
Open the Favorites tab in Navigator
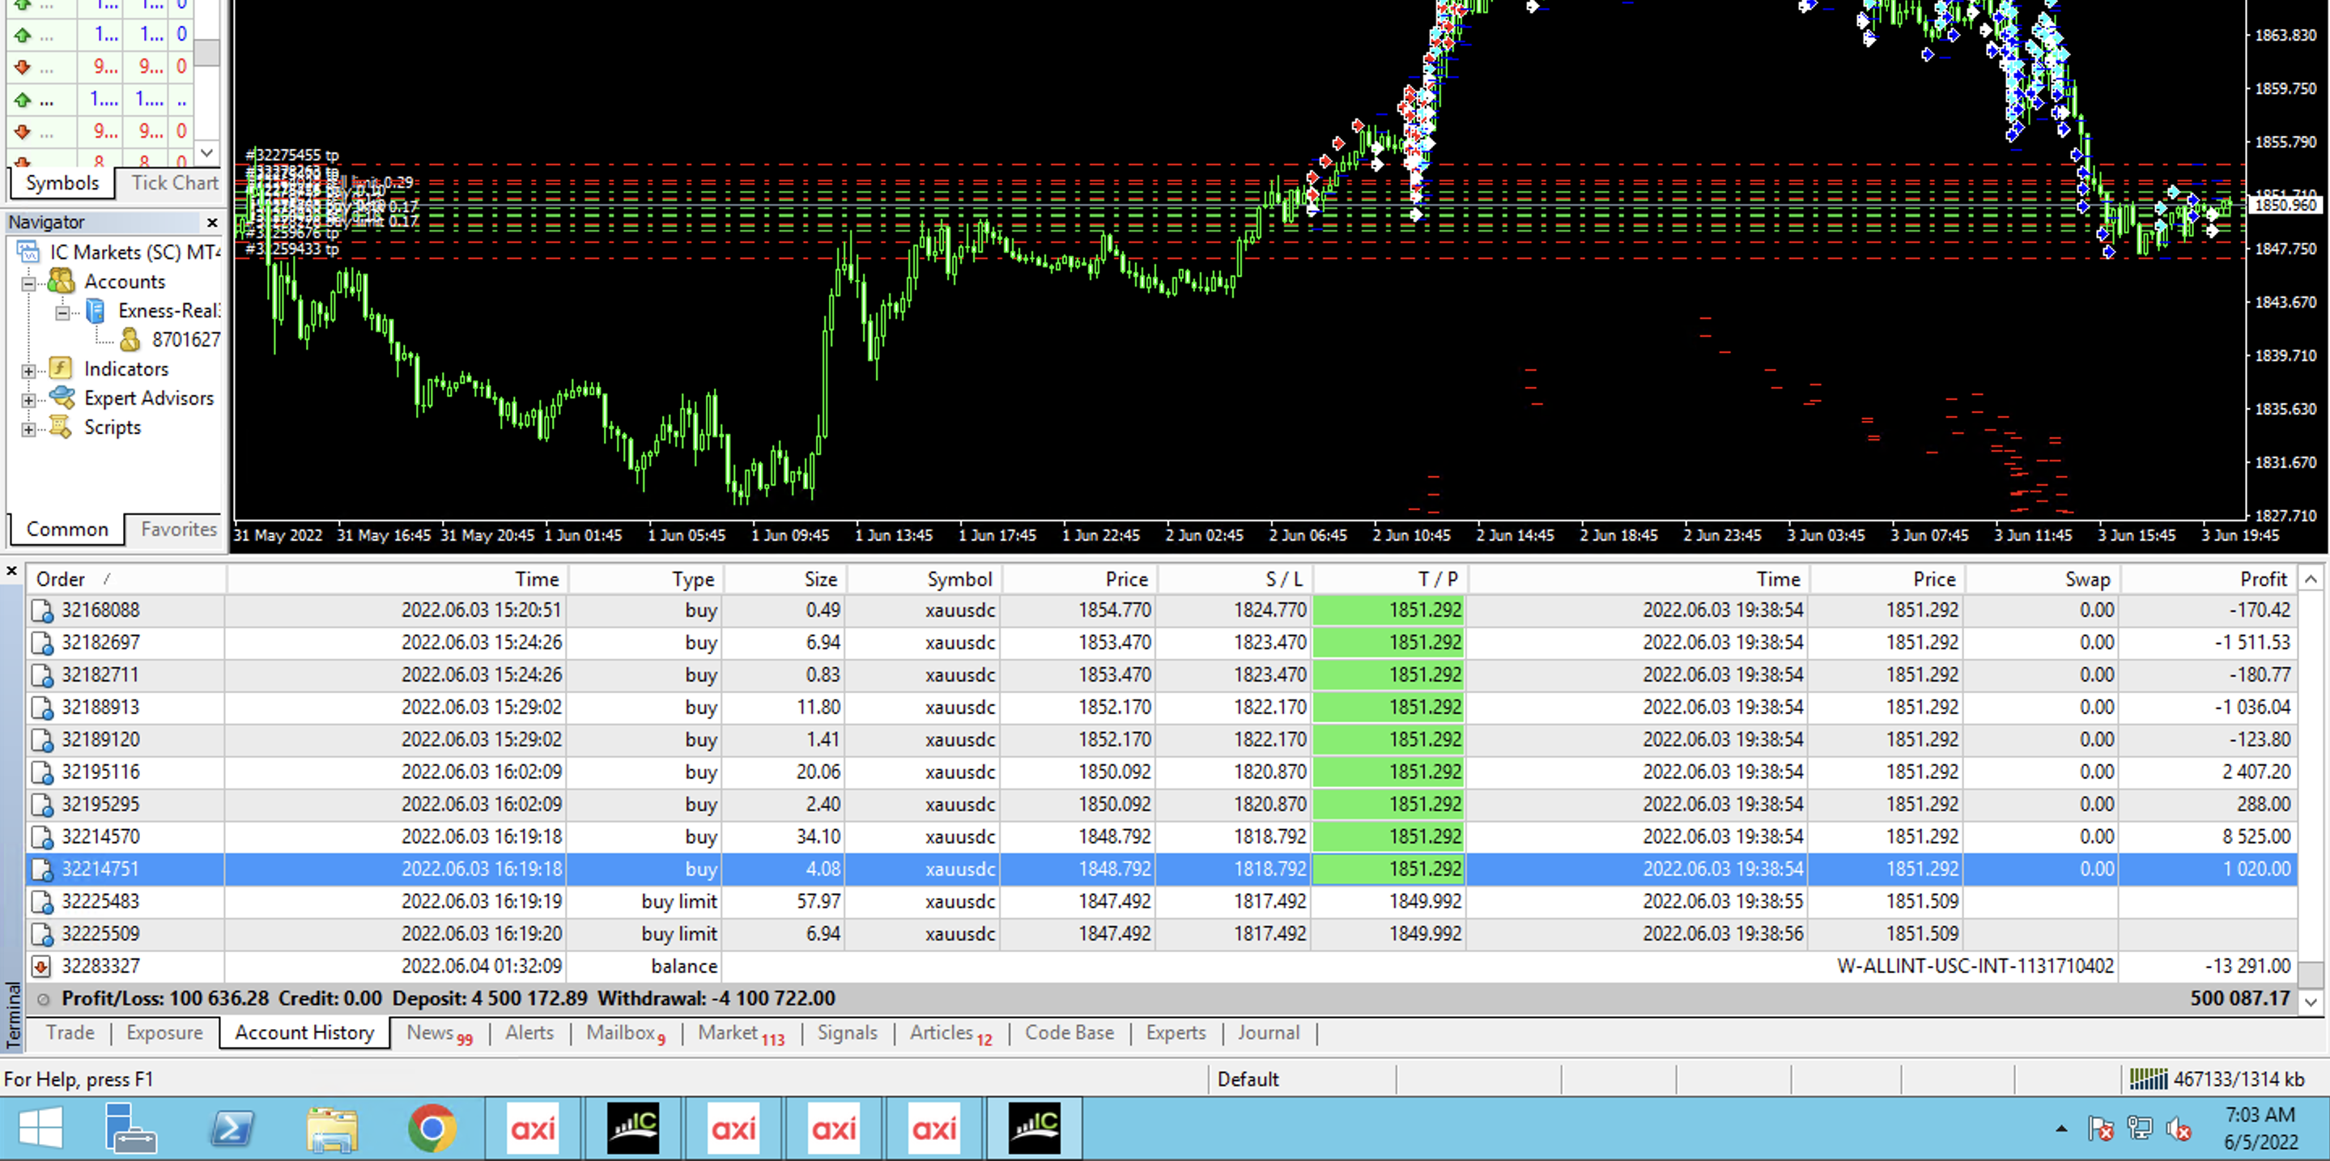click(x=178, y=529)
